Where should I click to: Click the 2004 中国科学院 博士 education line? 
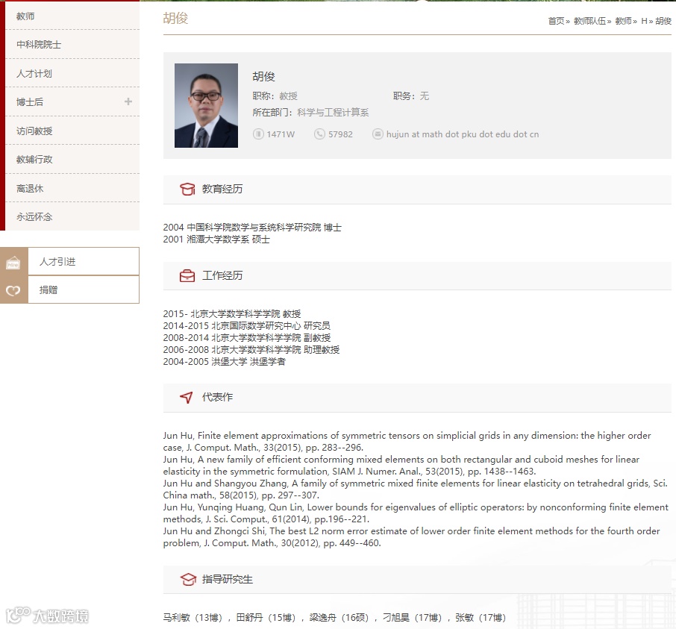point(252,227)
